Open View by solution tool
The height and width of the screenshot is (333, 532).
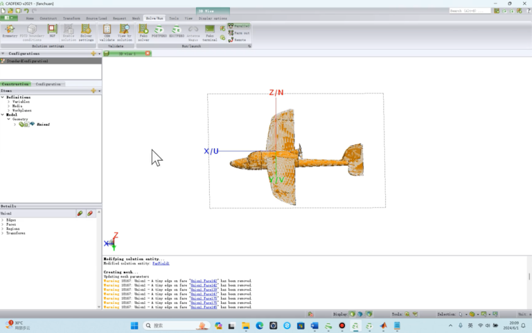tap(125, 33)
